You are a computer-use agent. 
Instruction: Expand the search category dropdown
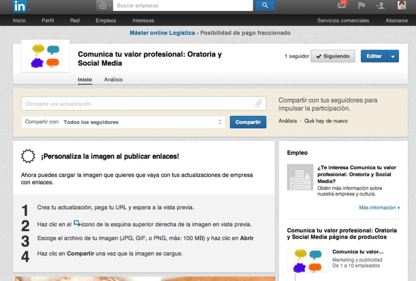click(x=104, y=5)
